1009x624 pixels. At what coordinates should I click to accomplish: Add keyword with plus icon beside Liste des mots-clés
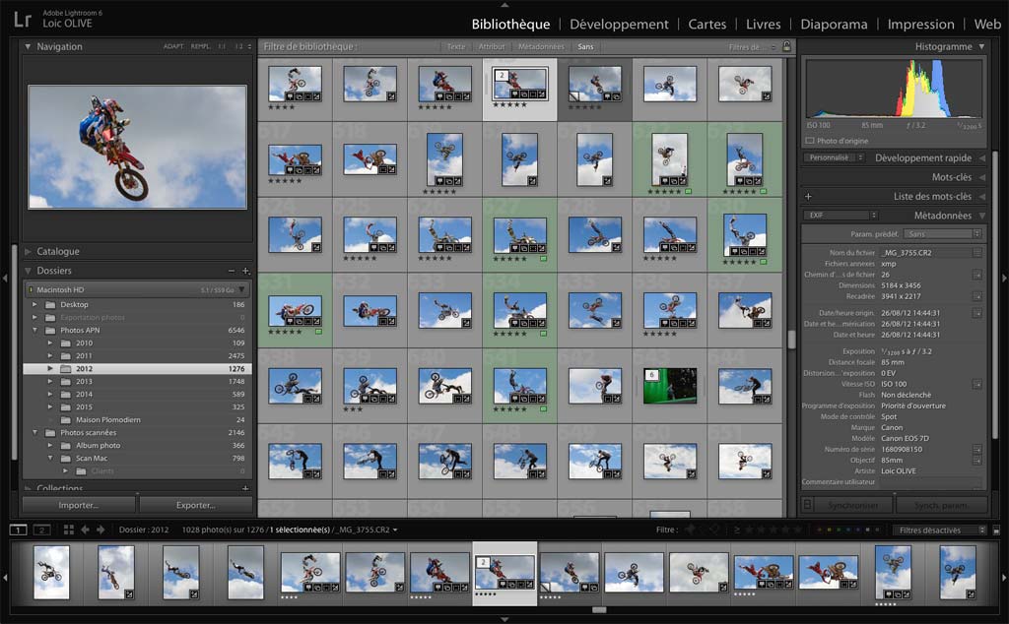click(x=808, y=196)
